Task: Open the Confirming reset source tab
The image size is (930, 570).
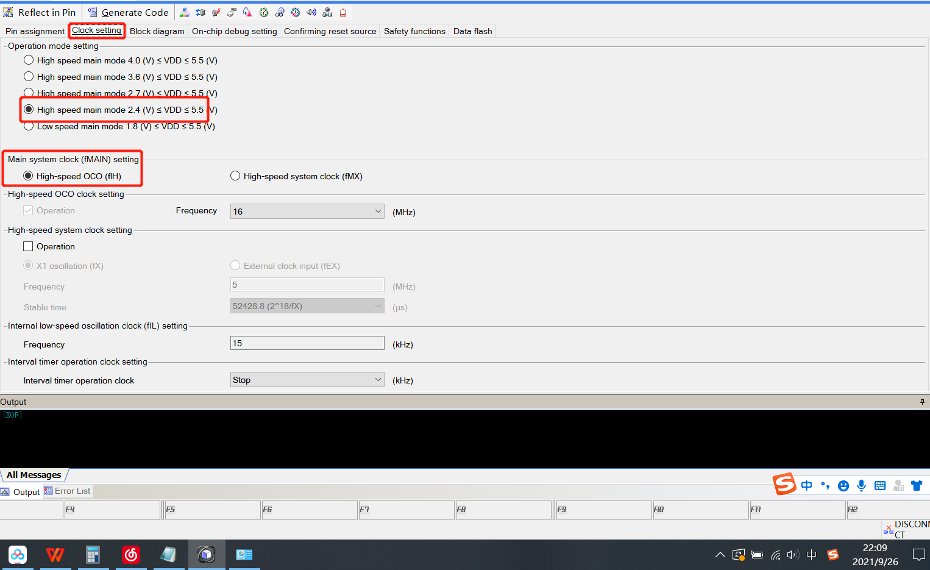Action: pos(330,31)
